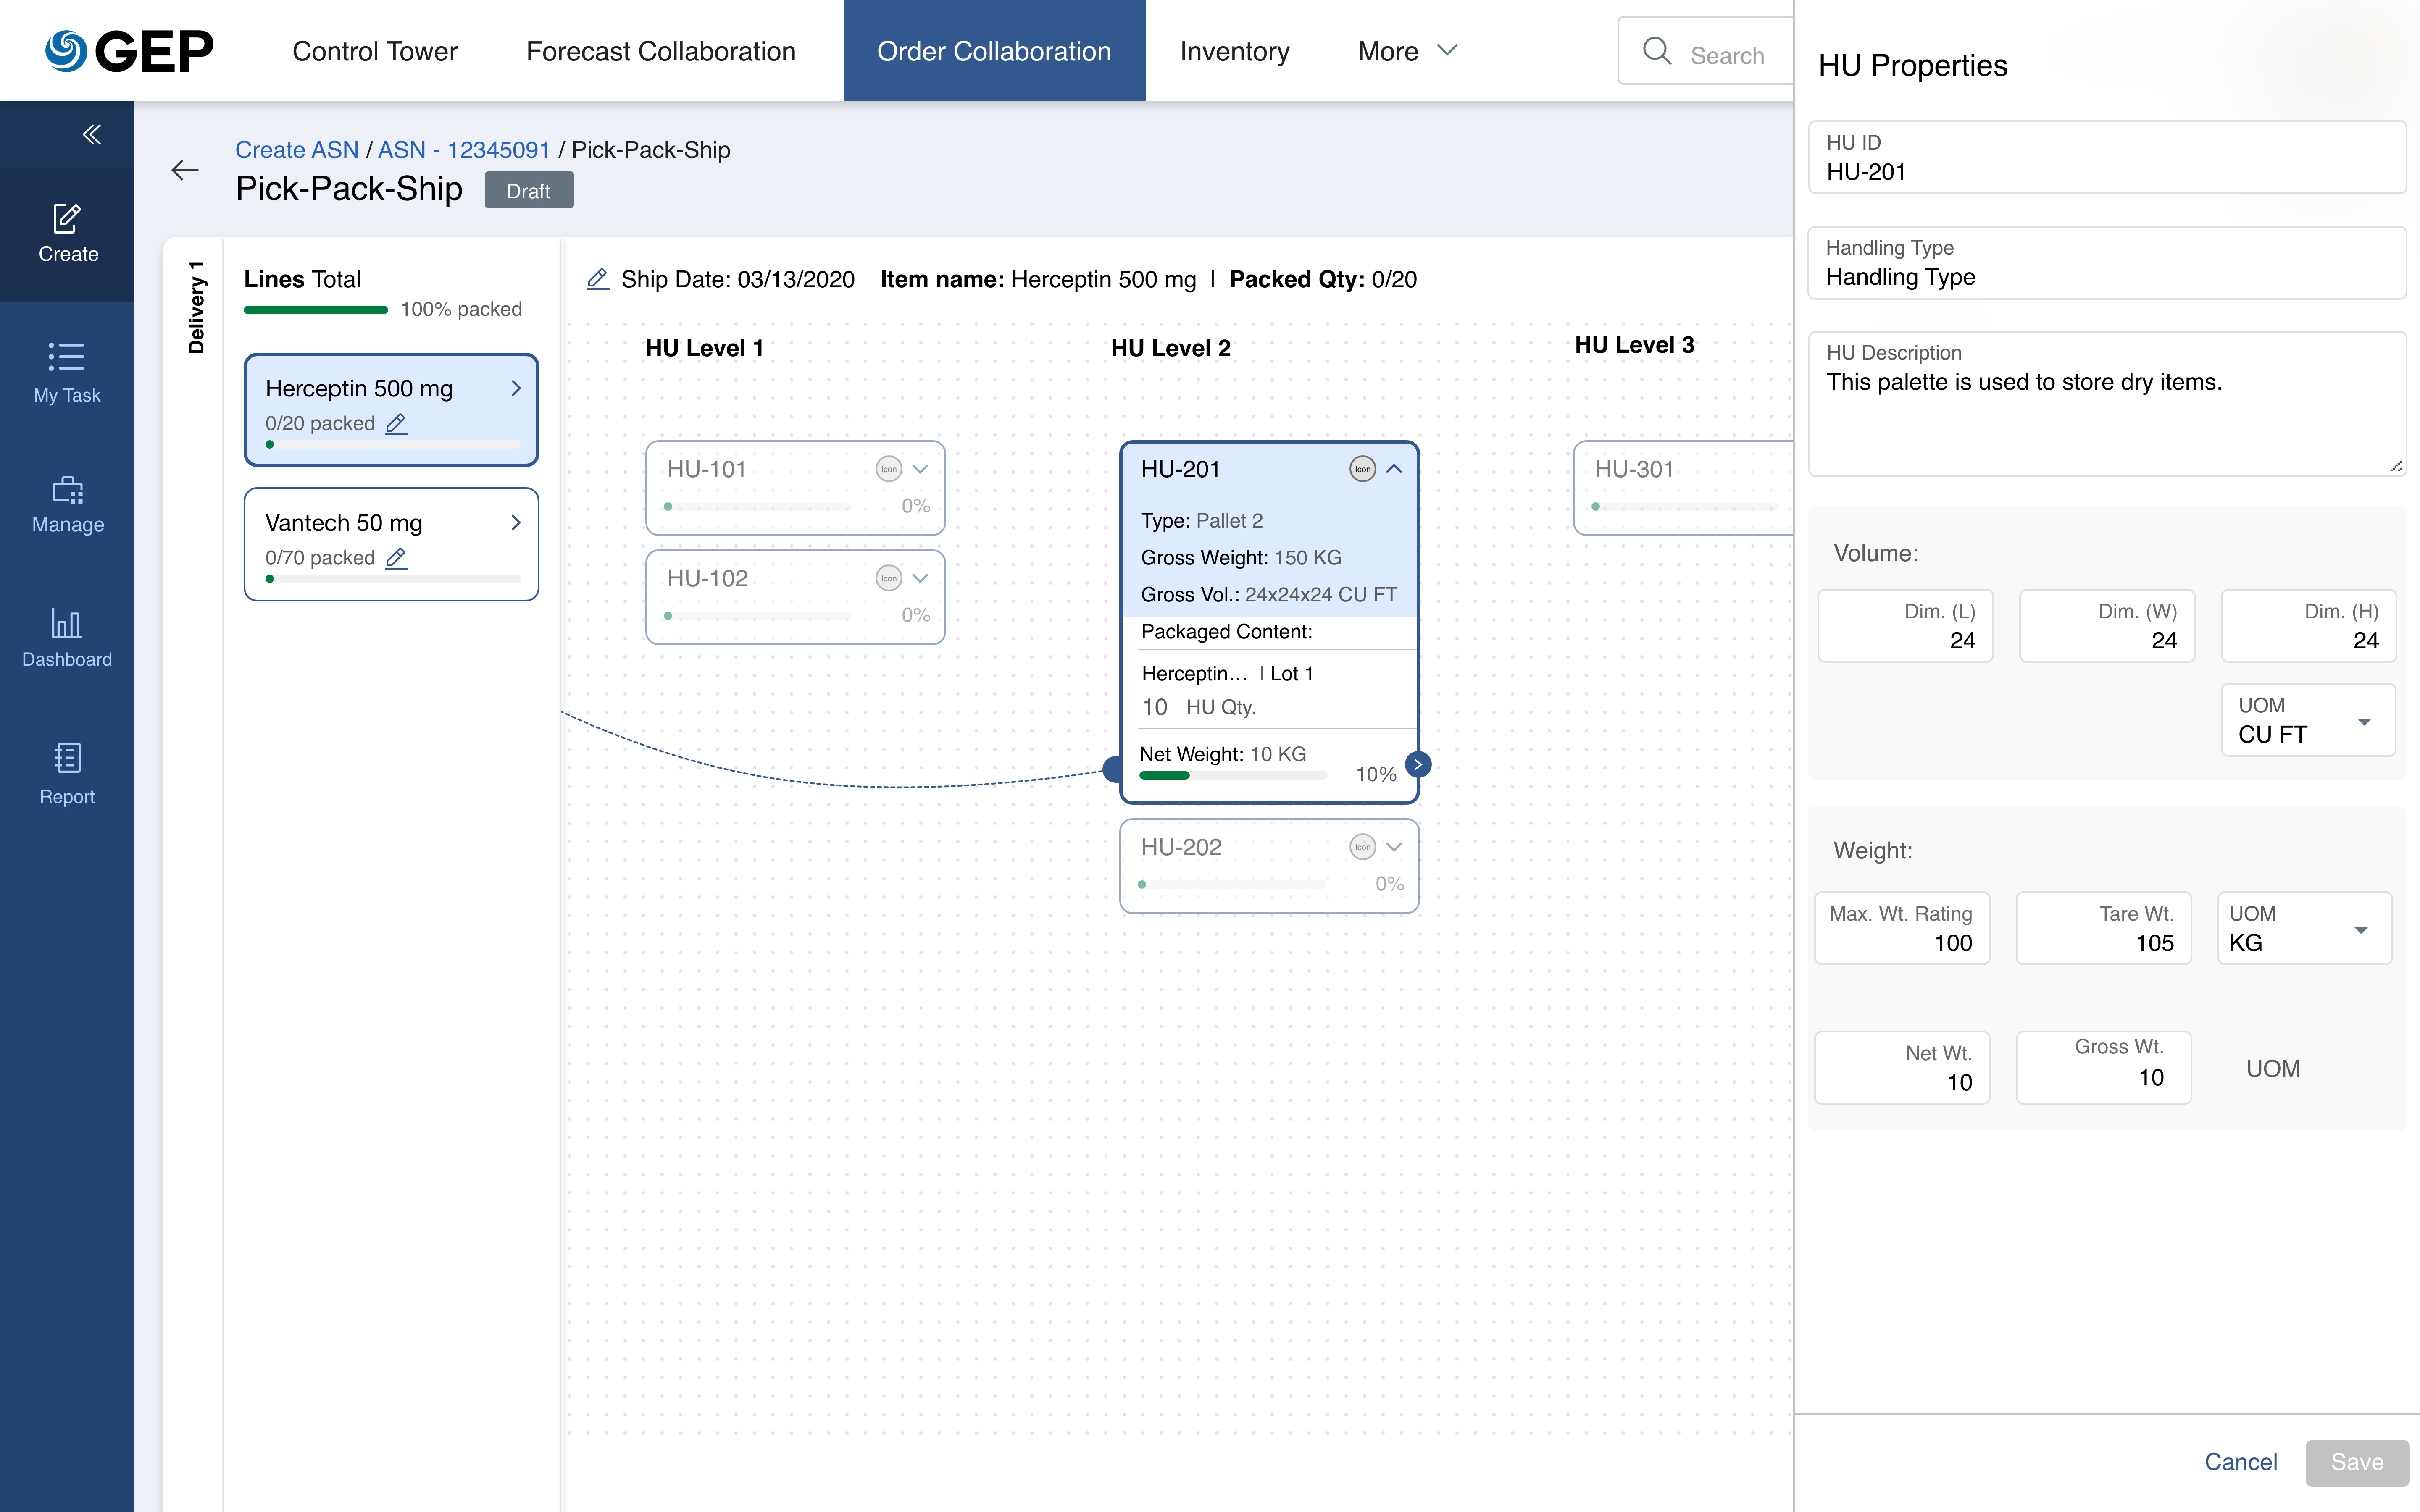Click the Draft status badge
This screenshot has width=2420, height=1512.
coord(529,190)
